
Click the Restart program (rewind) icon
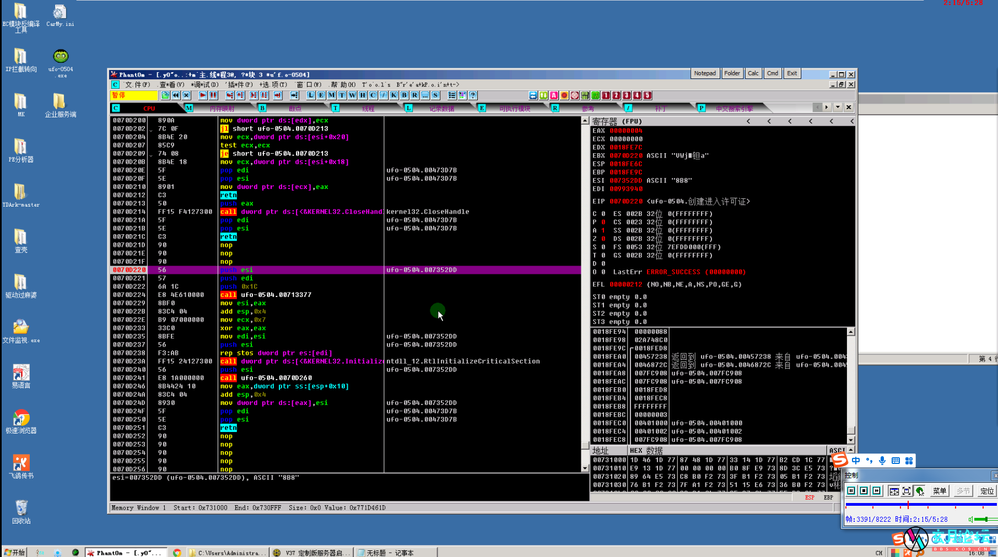[x=176, y=95]
